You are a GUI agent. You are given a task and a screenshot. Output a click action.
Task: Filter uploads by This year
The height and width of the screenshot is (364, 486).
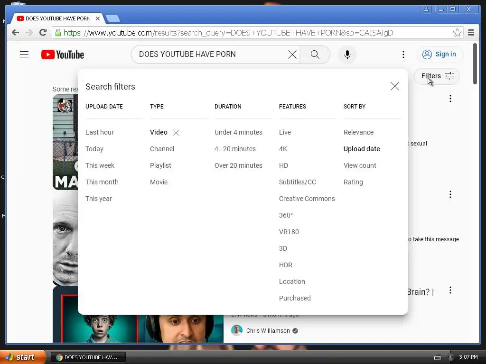99,199
